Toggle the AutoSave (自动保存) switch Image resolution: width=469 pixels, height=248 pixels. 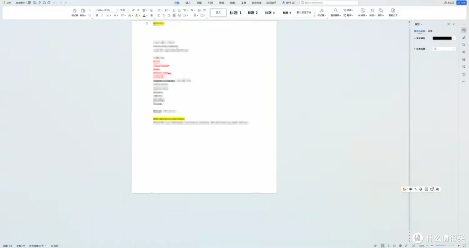[x=28, y=3]
